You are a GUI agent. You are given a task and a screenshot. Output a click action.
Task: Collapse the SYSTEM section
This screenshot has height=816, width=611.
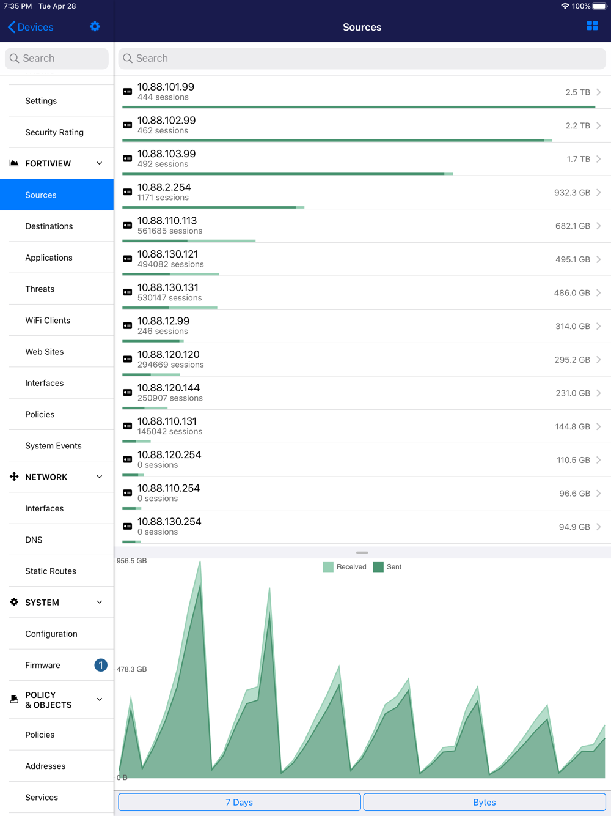coord(100,602)
